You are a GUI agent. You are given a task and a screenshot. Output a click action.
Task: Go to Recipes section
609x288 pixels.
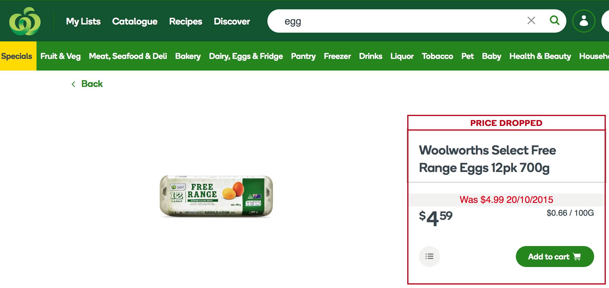pos(185,21)
